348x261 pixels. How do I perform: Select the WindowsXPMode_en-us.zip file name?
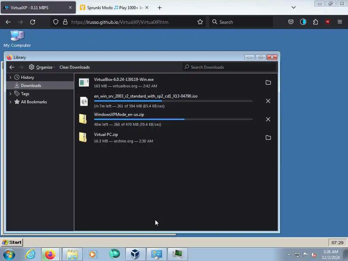[x=119, y=115]
